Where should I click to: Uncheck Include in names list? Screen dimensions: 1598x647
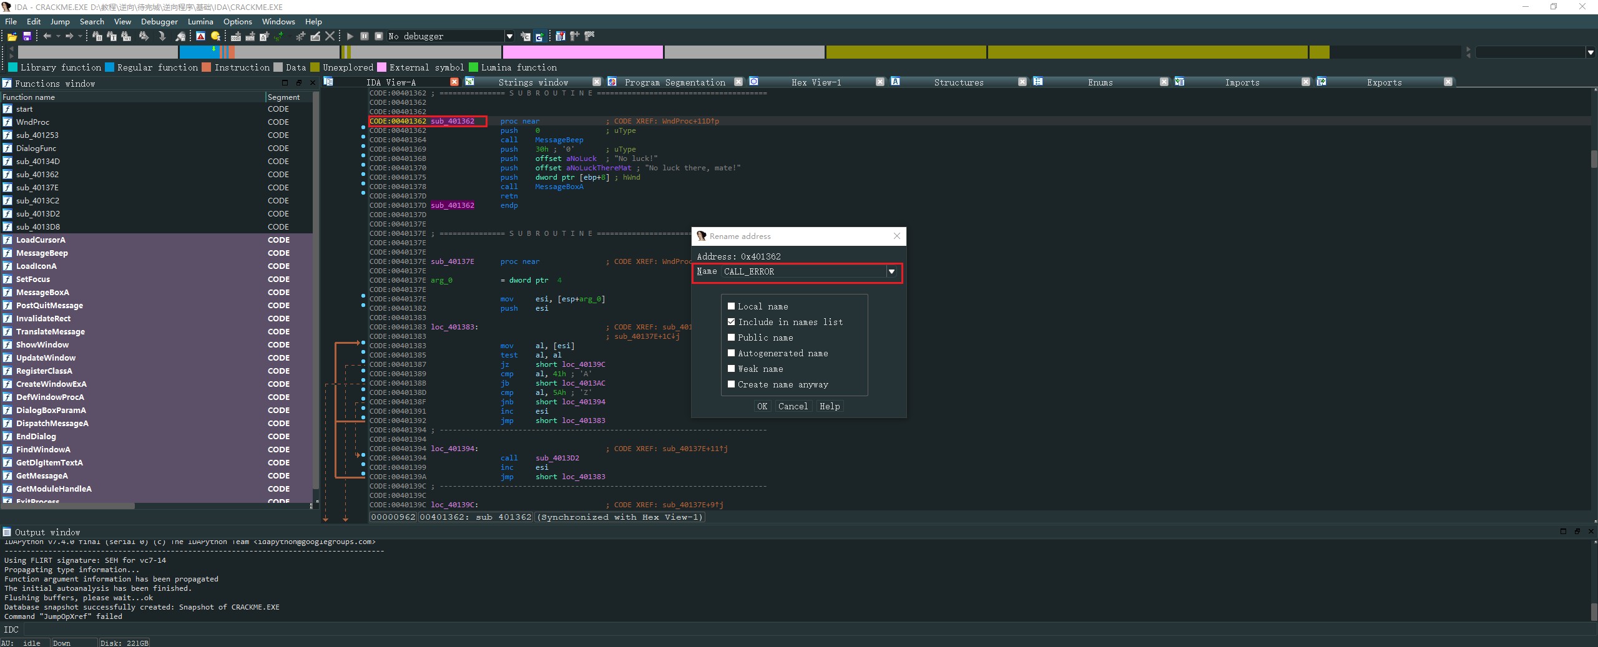point(731,322)
